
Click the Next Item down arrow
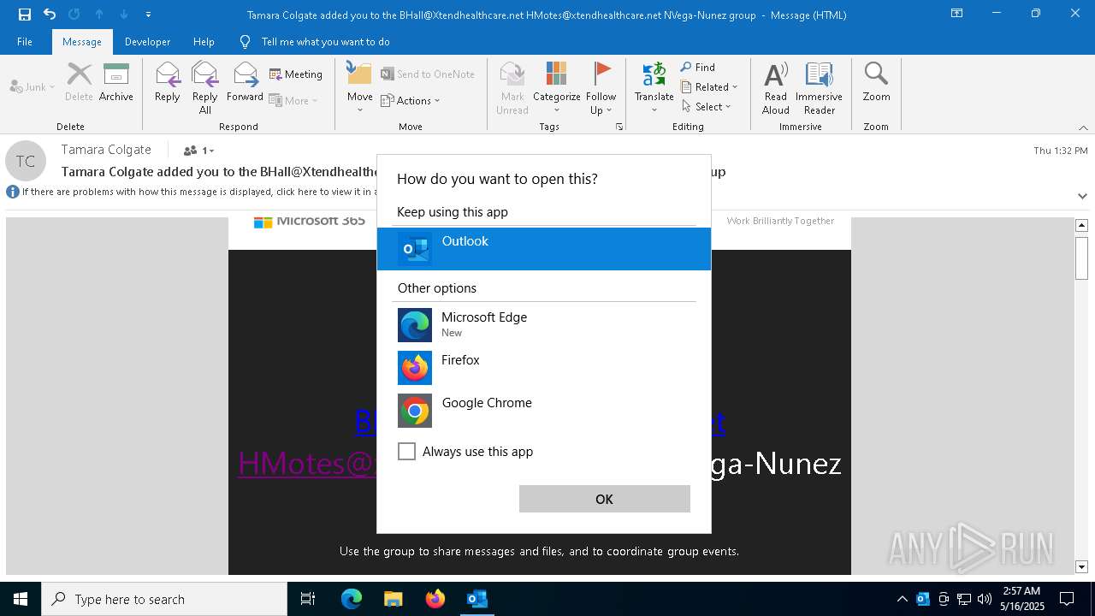[x=124, y=15]
